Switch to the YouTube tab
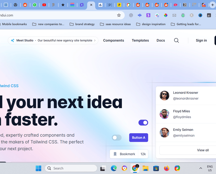The width and height of the screenshot is (216, 174). pos(44,5)
